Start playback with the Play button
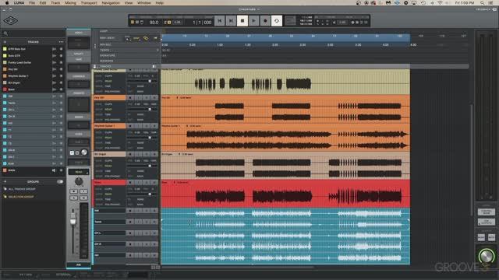Image resolution: width=499 pixels, height=280 pixels. pyautogui.click(x=253, y=21)
